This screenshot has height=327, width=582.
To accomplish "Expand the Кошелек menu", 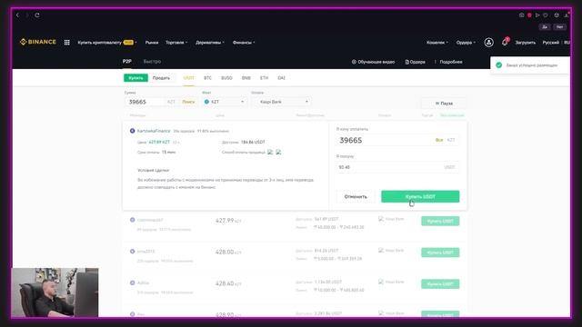I will (x=437, y=43).
